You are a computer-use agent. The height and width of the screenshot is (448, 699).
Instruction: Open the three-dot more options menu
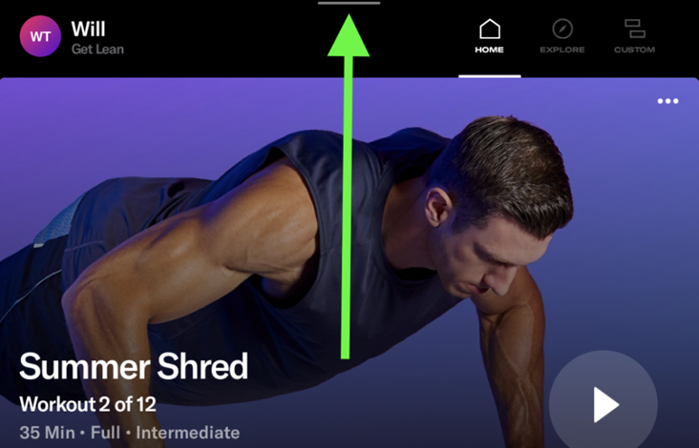(x=667, y=101)
